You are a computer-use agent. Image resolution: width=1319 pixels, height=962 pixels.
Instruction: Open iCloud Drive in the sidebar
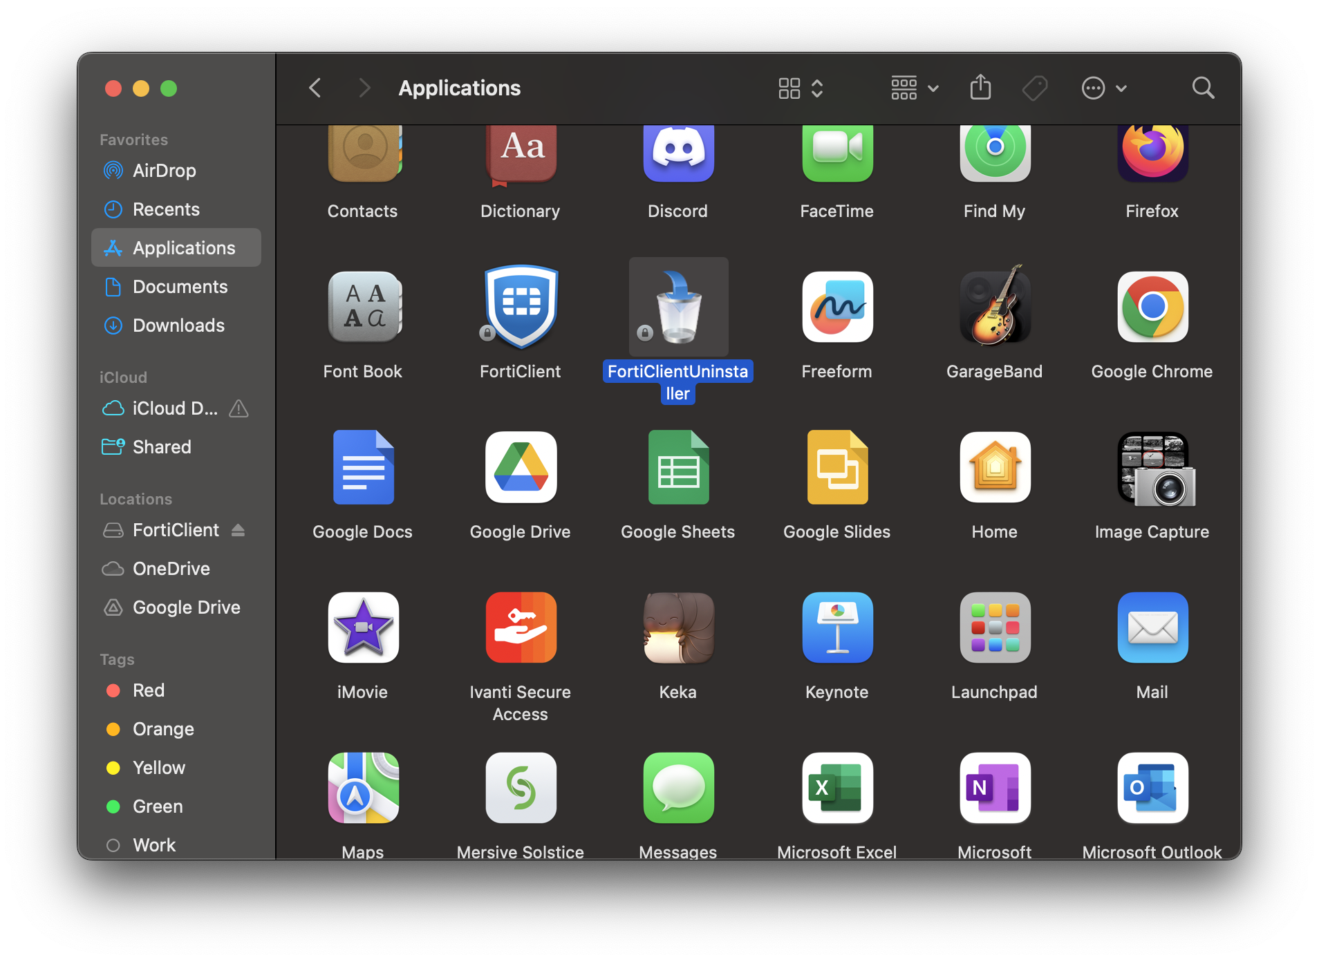(176, 408)
